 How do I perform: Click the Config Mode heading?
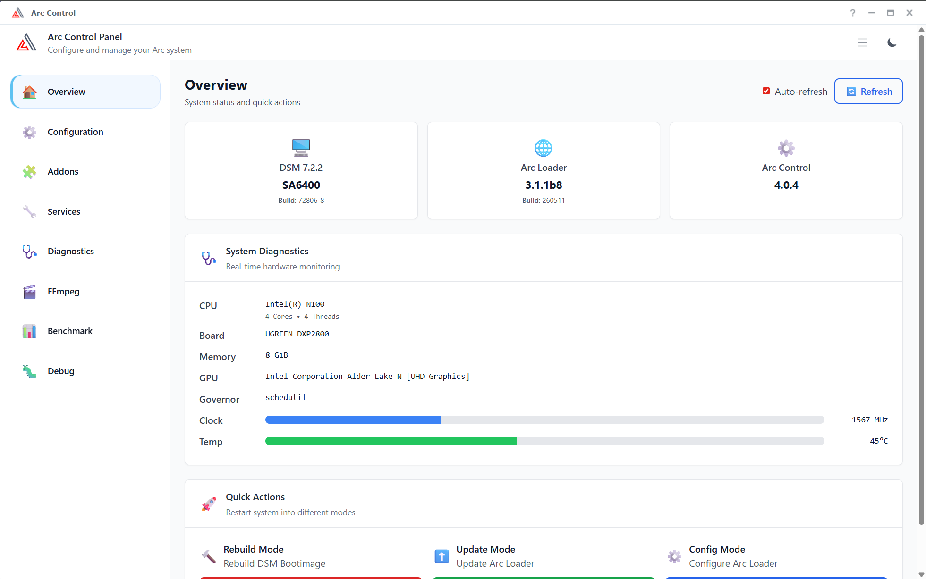717,549
